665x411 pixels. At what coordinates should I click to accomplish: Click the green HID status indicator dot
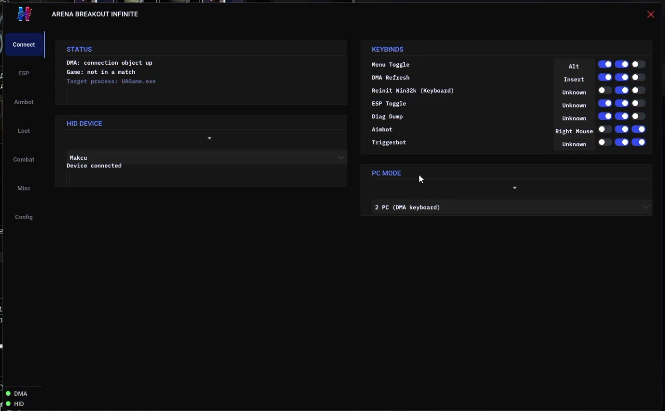point(8,404)
